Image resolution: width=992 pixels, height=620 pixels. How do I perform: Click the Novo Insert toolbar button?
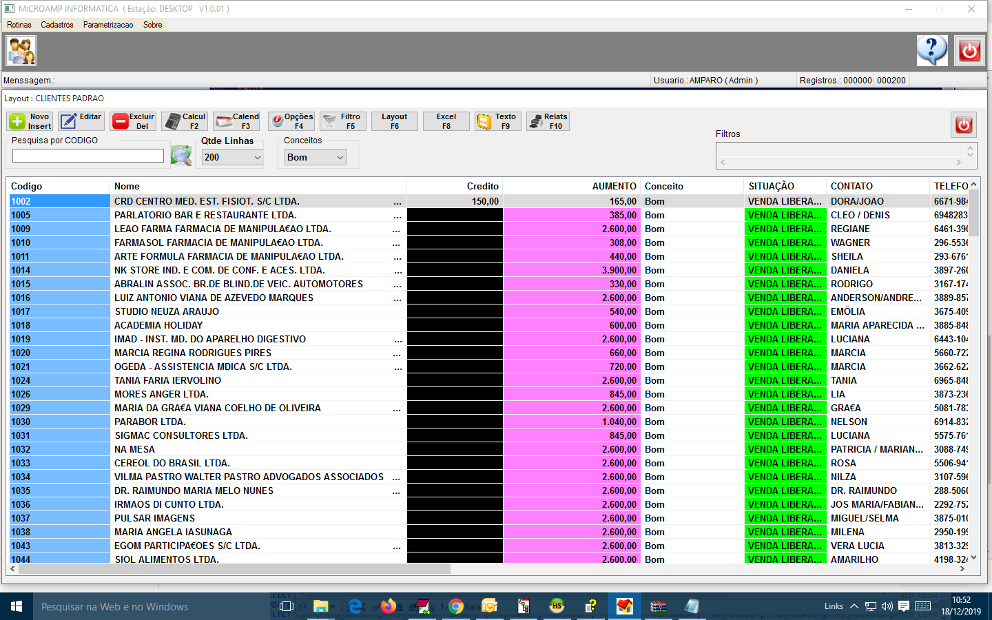click(x=30, y=121)
